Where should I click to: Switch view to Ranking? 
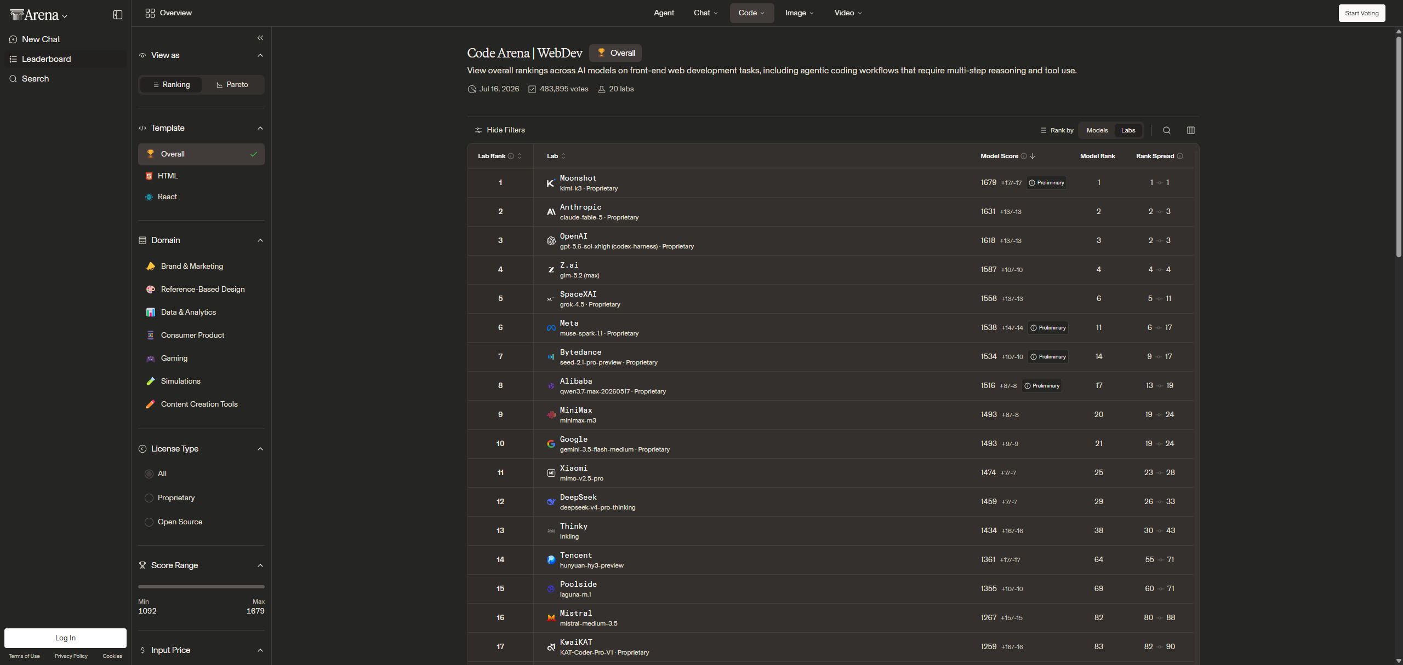pyautogui.click(x=171, y=85)
